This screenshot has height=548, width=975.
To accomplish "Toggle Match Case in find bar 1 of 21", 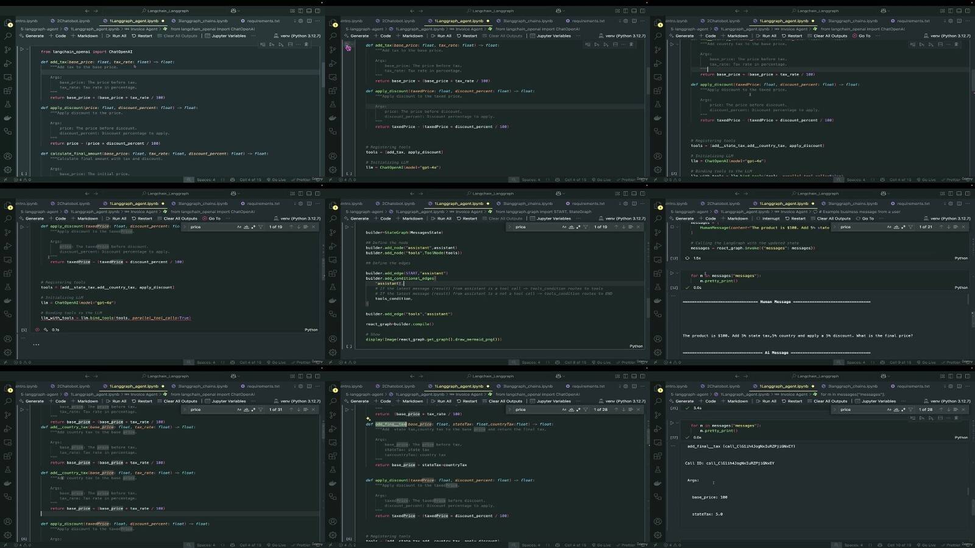I will point(890,227).
